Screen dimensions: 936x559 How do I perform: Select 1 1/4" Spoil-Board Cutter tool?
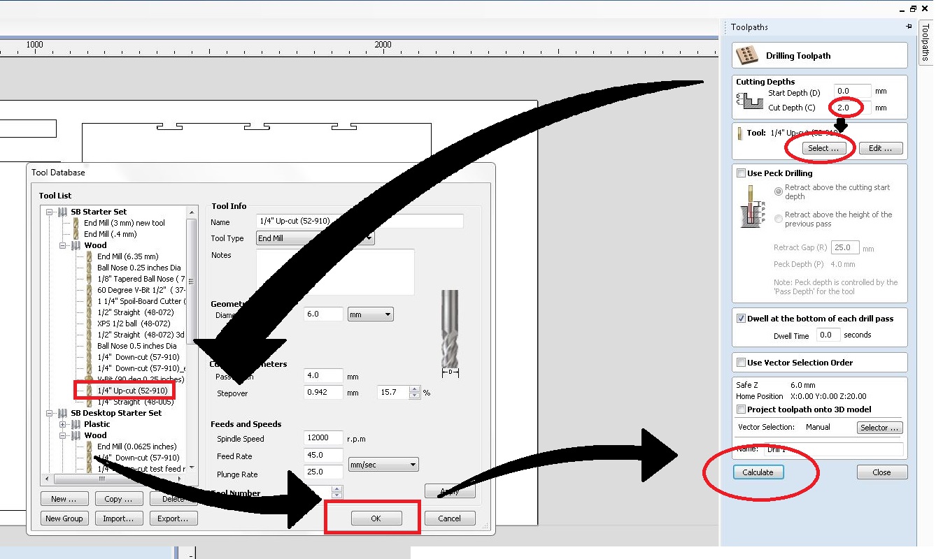[x=141, y=301]
